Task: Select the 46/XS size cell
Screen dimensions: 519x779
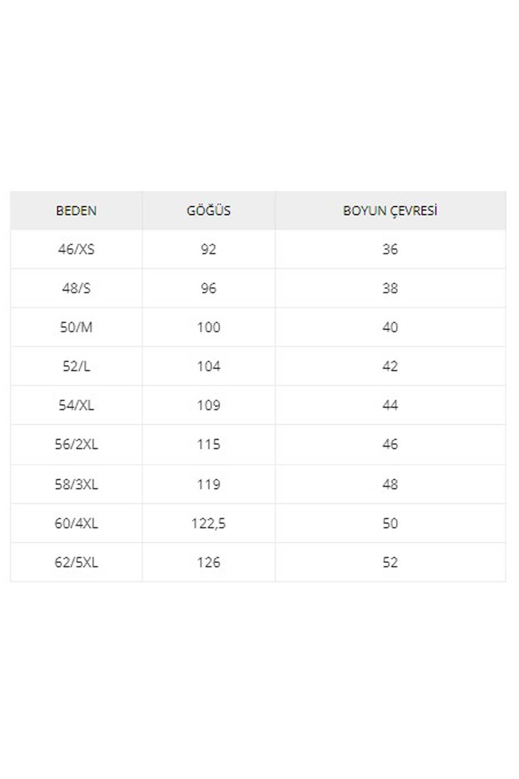Action: point(76,249)
